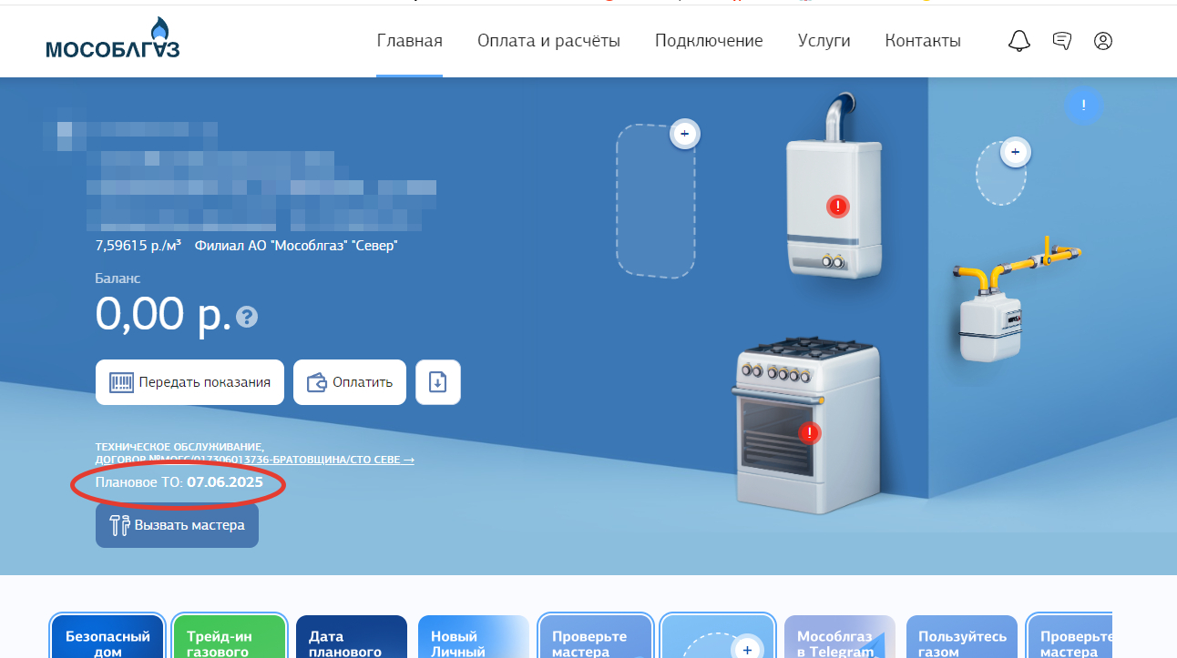Click the Оплатить button
Screen dimensions: 1177x658
coord(350,382)
